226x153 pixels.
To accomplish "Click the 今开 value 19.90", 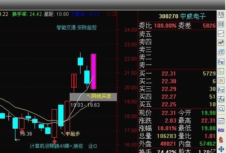I will (208, 113).
